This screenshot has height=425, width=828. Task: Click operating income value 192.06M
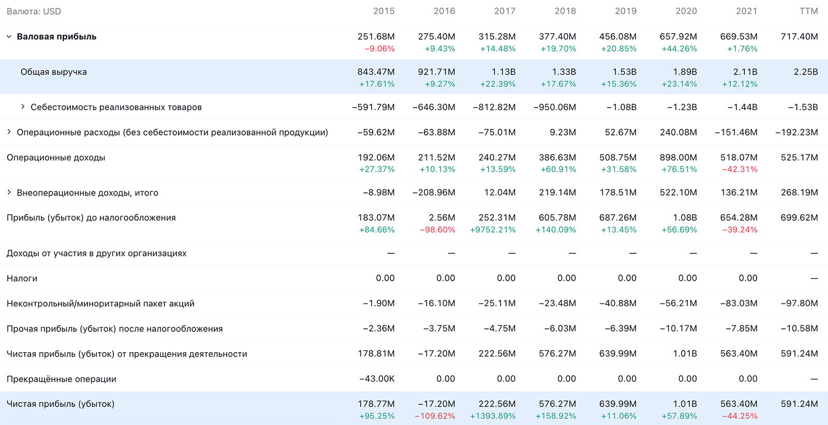(376, 158)
